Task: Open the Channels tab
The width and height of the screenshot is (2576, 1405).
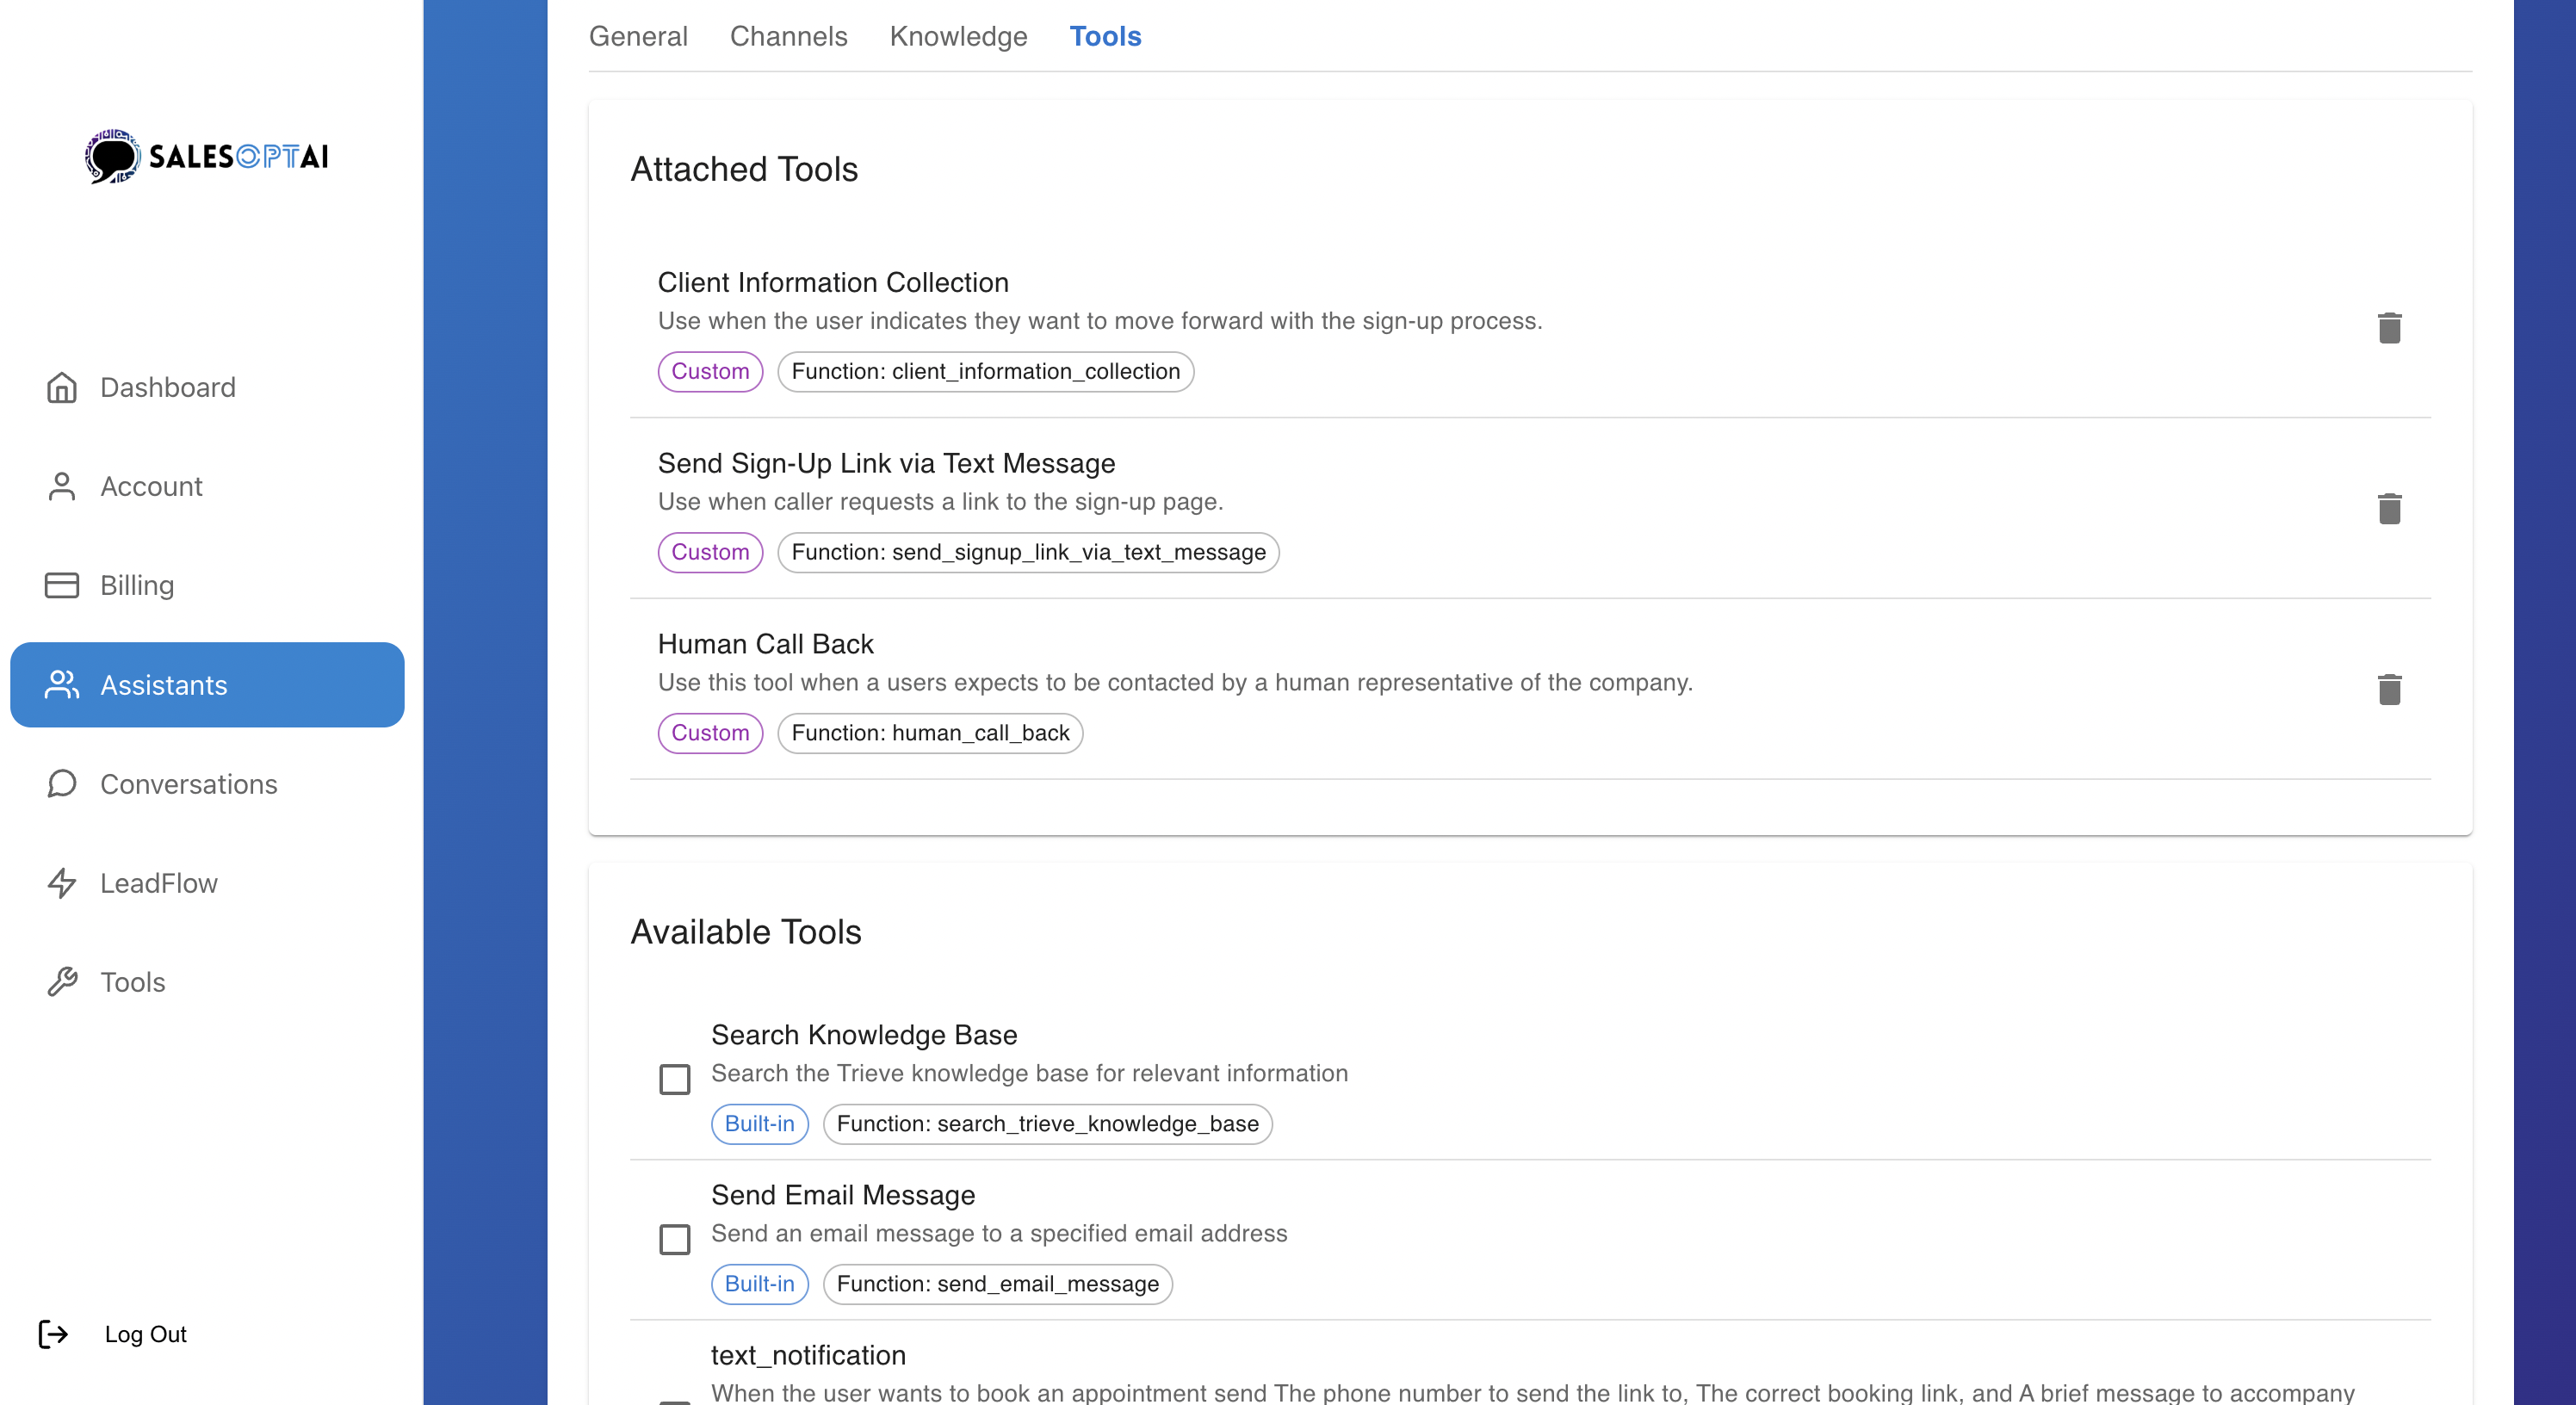Action: pos(788,36)
